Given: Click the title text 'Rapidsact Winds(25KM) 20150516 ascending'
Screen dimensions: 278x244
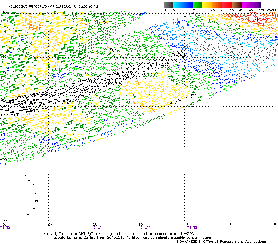Looking at the screenshot, I should (53, 6).
